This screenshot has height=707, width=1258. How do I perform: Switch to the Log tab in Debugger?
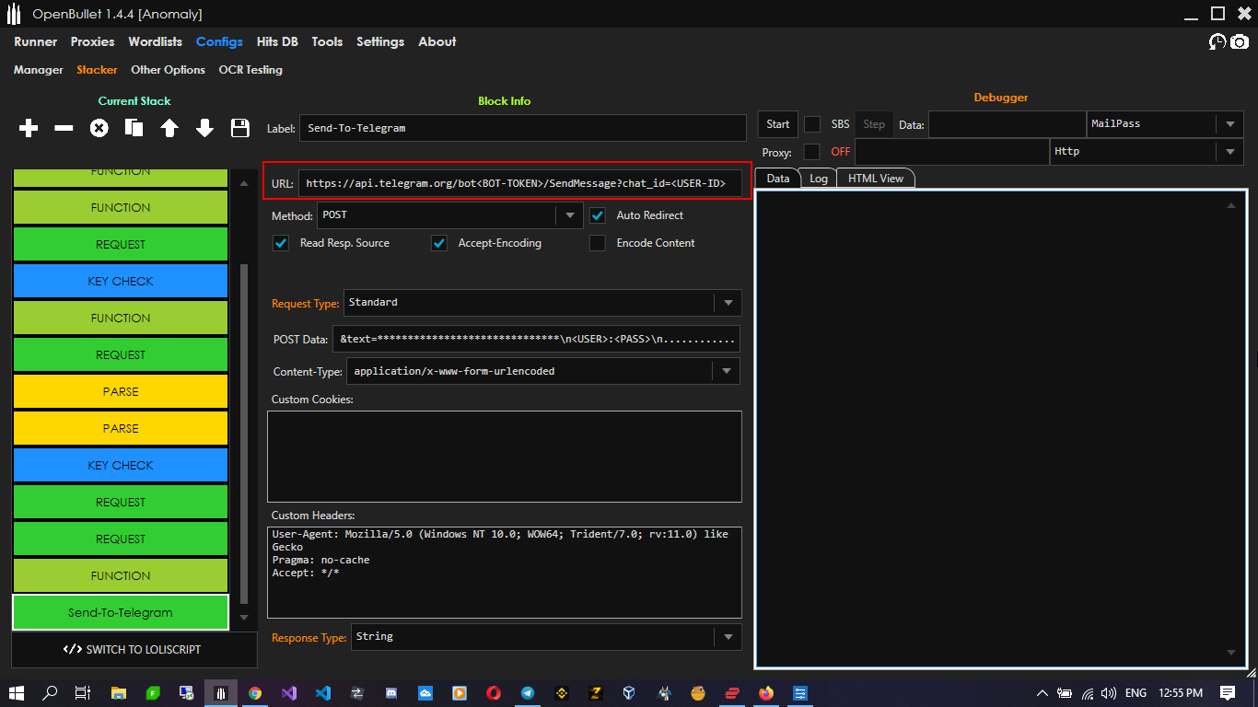(819, 179)
